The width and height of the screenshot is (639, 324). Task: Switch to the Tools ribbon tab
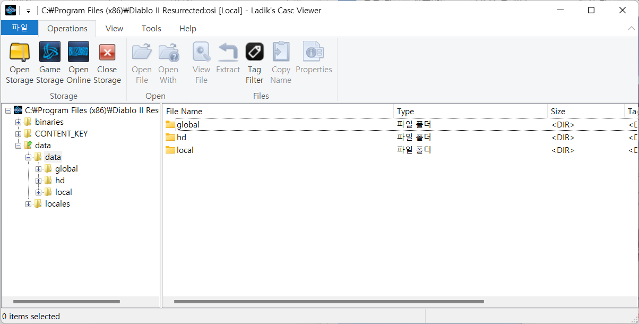(151, 28)
